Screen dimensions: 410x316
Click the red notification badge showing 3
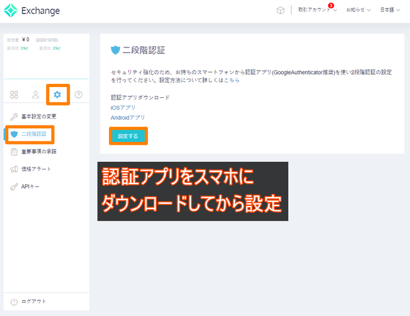coord(331,6)
